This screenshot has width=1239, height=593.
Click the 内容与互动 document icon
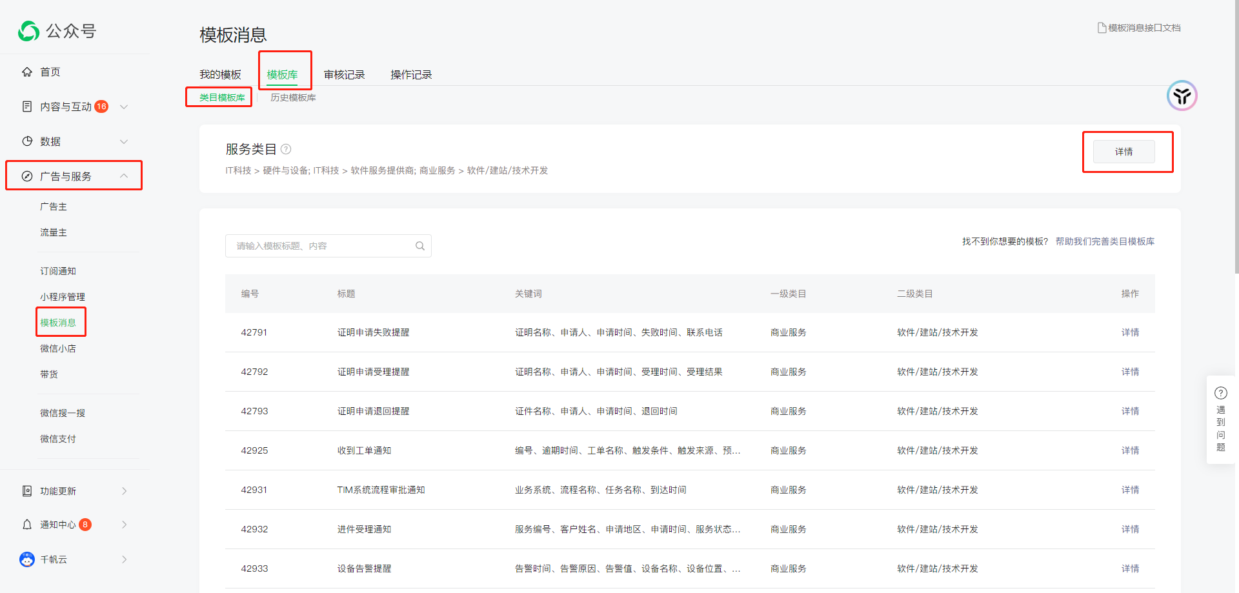pyautogui.click(x=27, y=106)
